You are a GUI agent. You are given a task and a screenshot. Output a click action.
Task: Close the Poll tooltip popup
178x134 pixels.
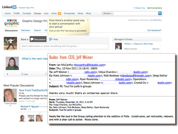click(88, 20)
